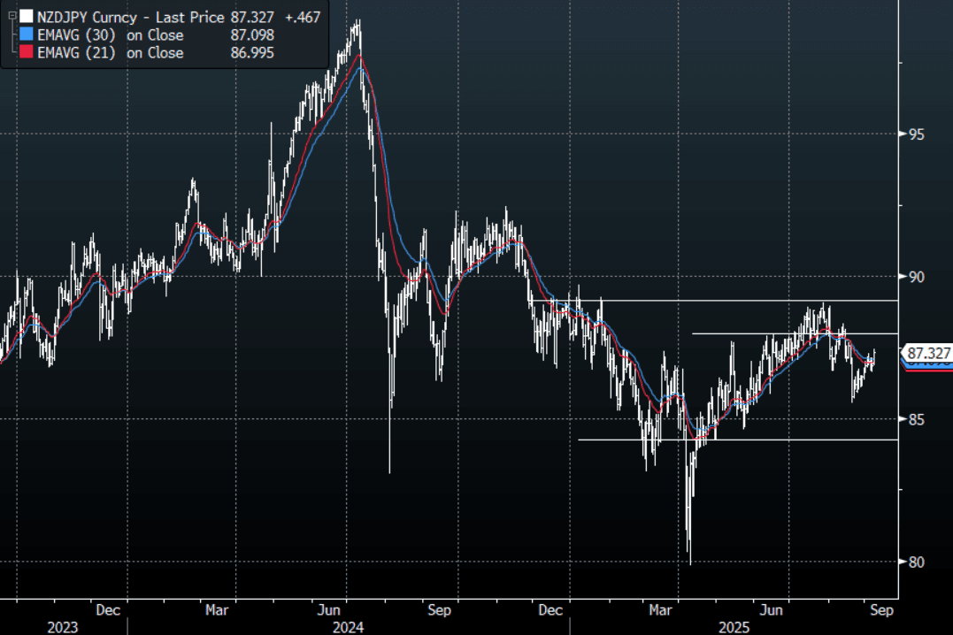Click the 95 price axis label

[x=916, y=134]
